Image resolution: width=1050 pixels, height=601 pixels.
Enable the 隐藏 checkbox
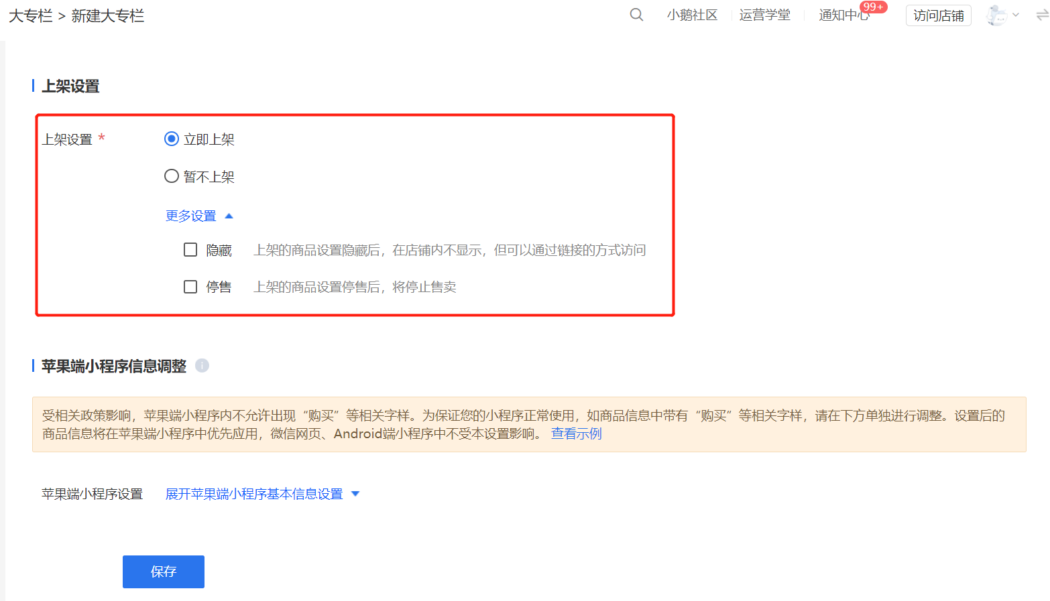(190, 250)
